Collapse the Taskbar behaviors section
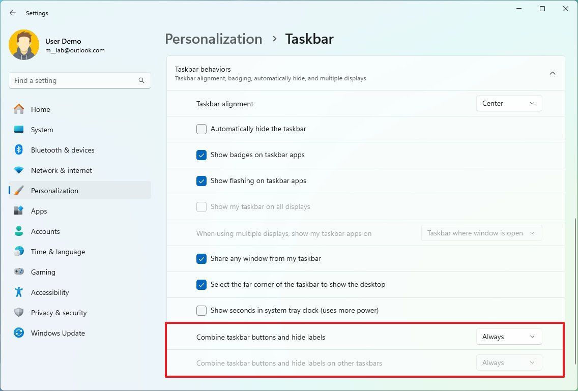The image size is (578, 391). (553, 73)
